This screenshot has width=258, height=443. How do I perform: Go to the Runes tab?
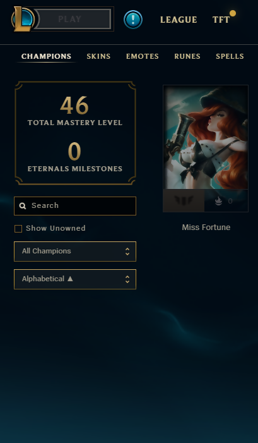187,56
